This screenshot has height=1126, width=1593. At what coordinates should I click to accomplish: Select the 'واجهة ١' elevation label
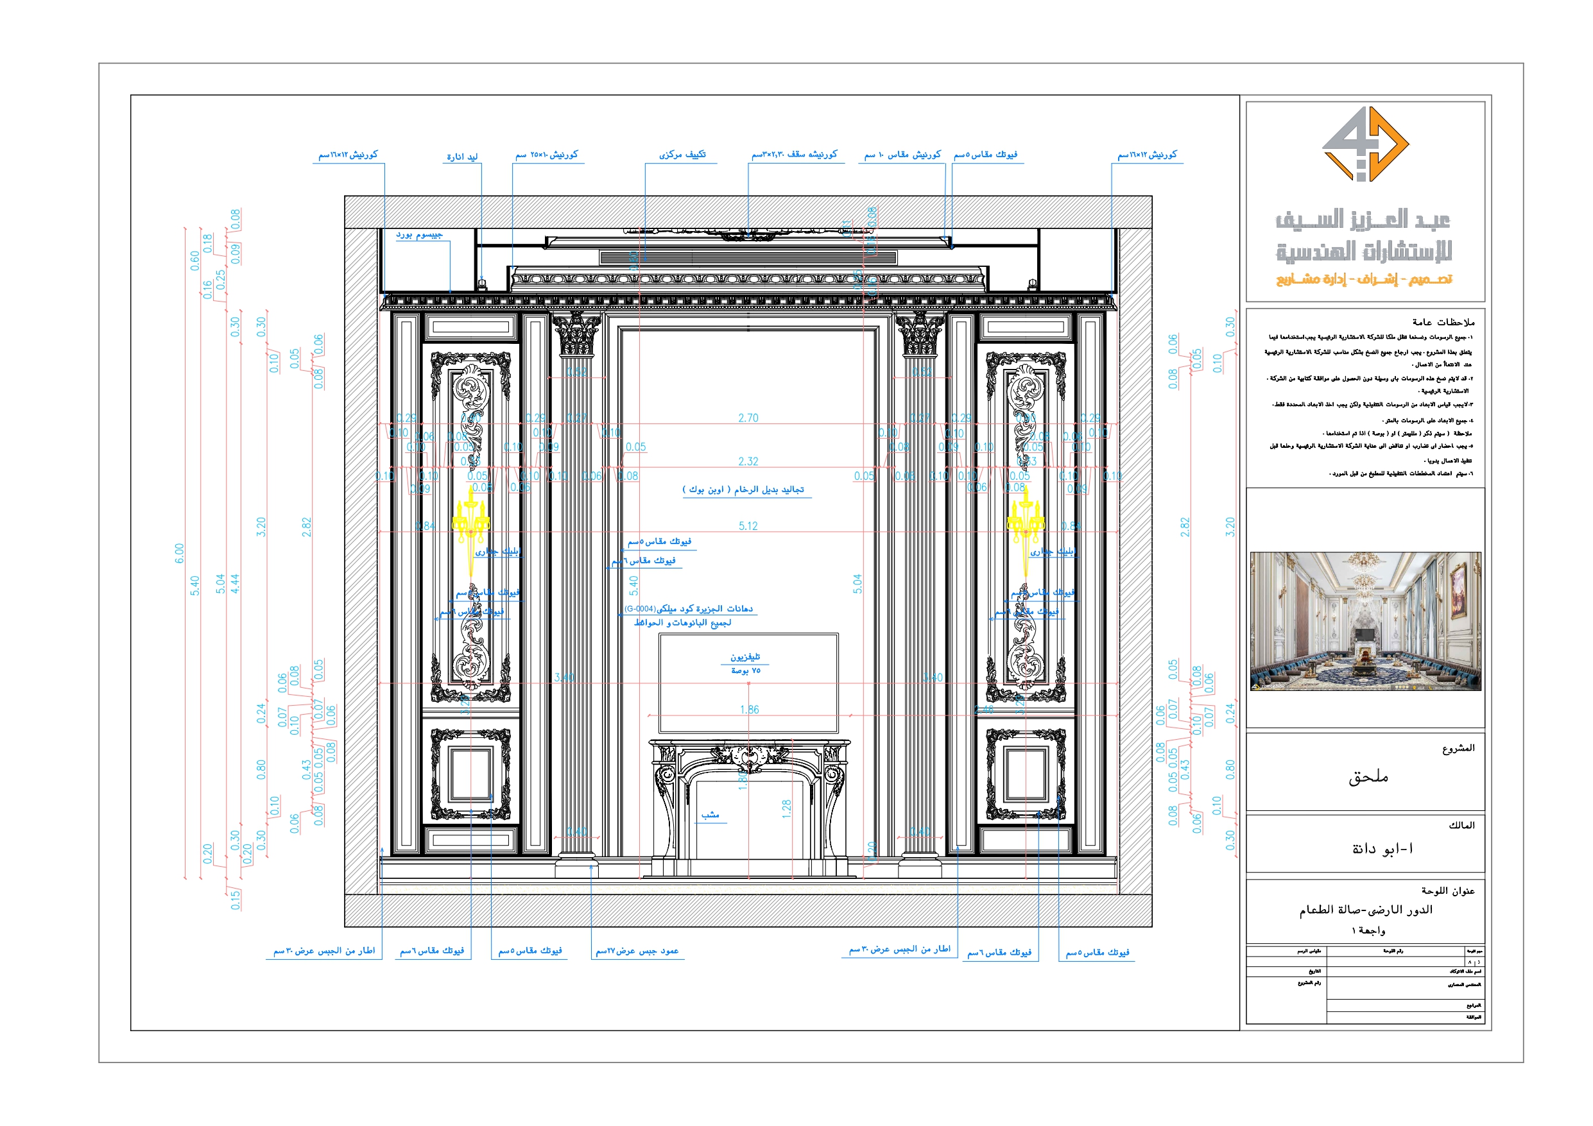click(x=1368, y=930)
